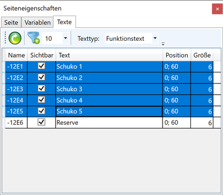Click the row header of -12E6
The width and height of the screenshot is (223, 195).
pyautogui.click(x=4, y=123)
